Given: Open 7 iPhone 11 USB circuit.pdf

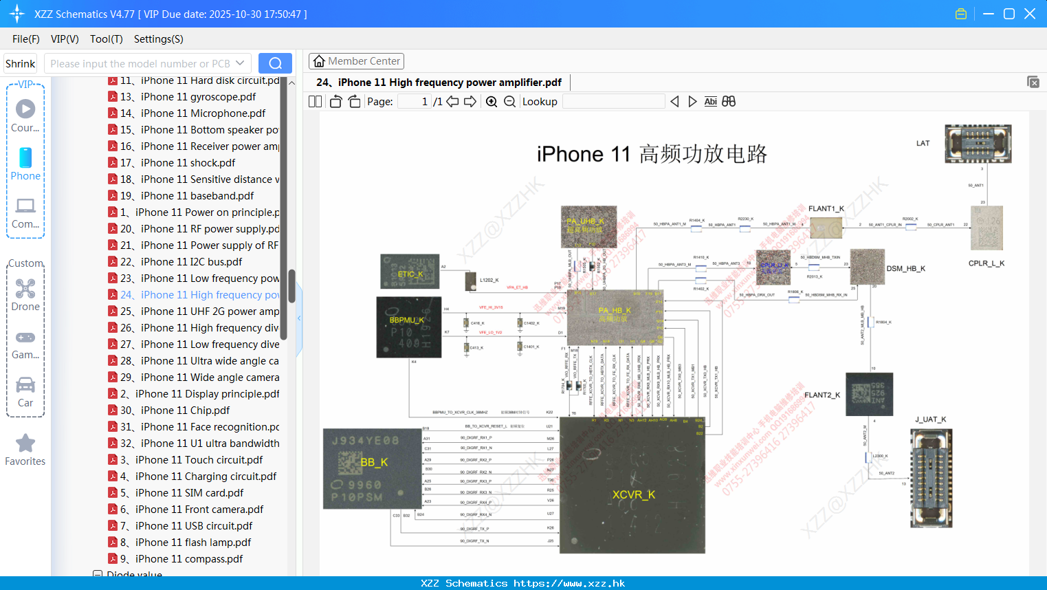Looking at the screenshot, I should 180,526.
